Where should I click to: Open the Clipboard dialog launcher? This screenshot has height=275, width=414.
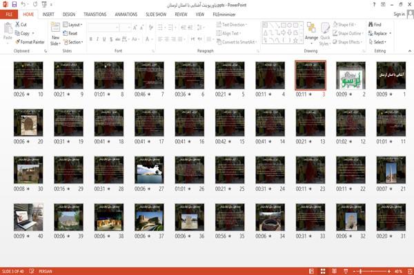(x=46, y=51)
